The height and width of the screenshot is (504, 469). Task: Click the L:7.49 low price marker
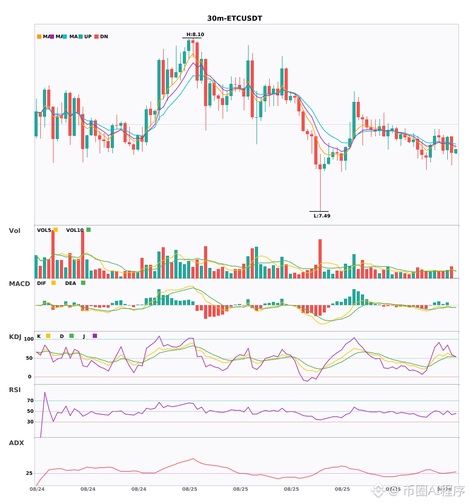click(322, 216)
